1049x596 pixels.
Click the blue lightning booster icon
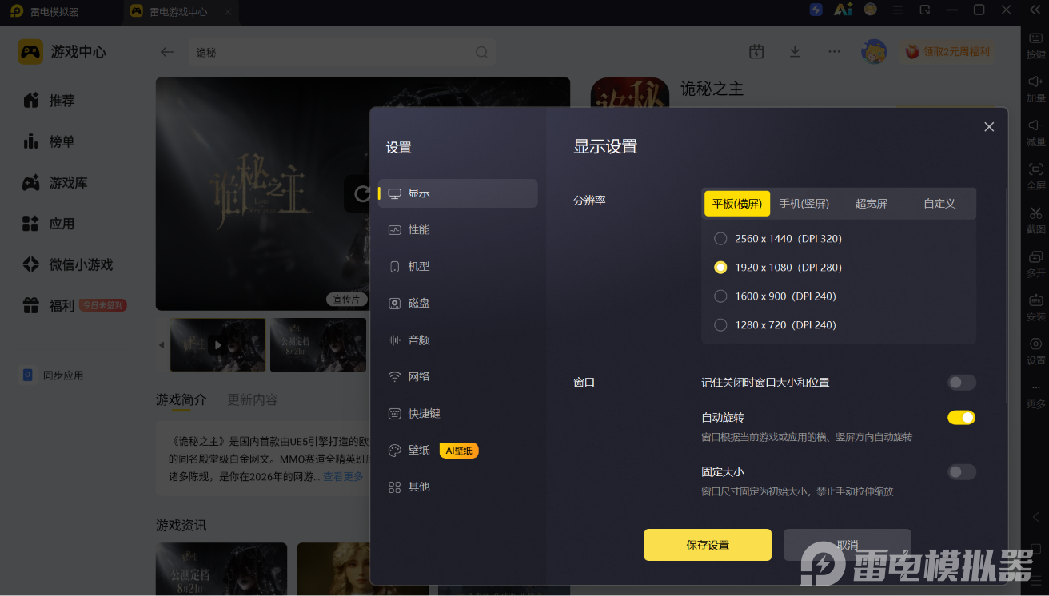[x=816, y=10]
